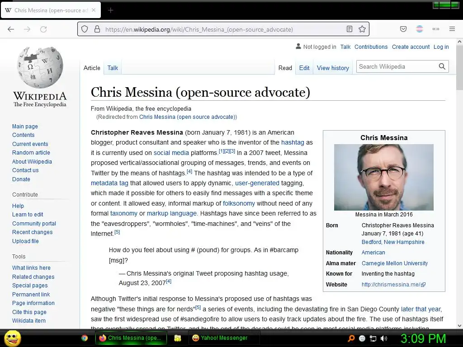Click the browser forward arrow
463x347 pixels.
point(27,29)
